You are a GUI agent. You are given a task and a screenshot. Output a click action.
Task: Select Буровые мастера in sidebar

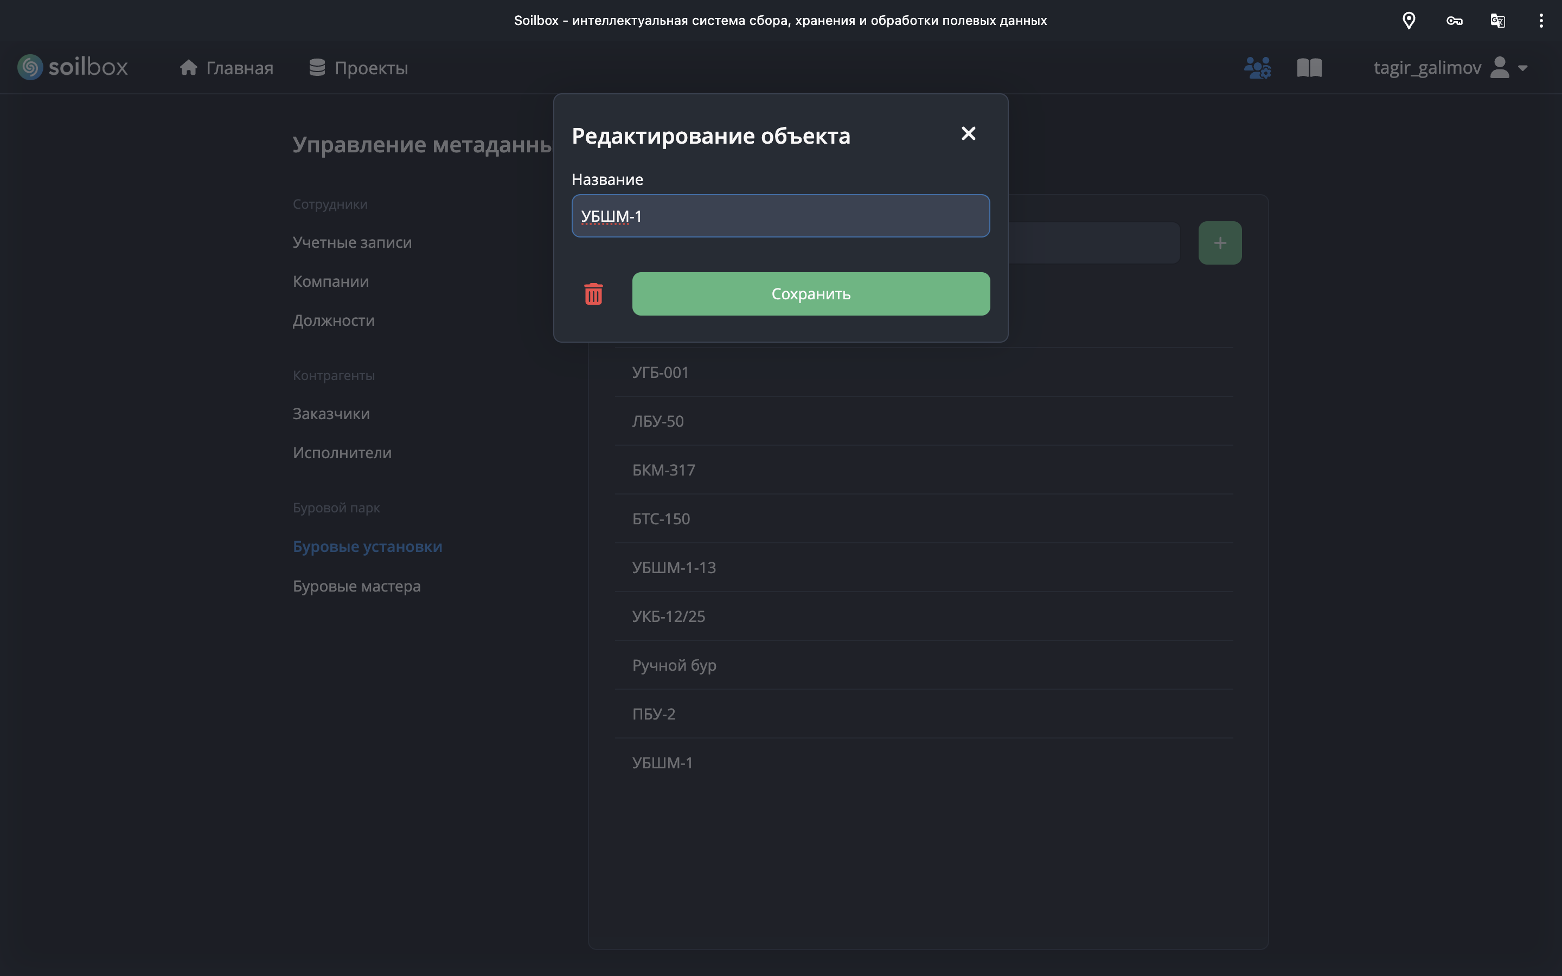tap(356, 586)
